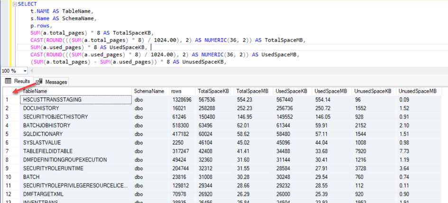
Task: Click the UsedSpaceKB column header
Action: 292,91
